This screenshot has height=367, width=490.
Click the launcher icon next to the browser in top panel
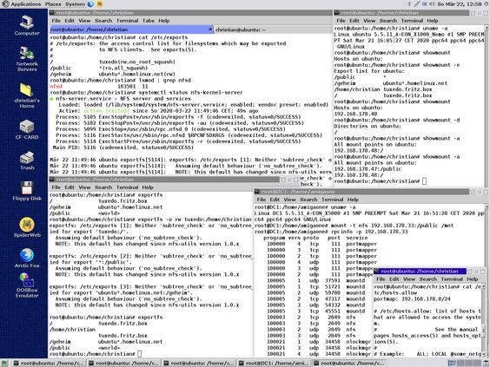coord(99,4)
